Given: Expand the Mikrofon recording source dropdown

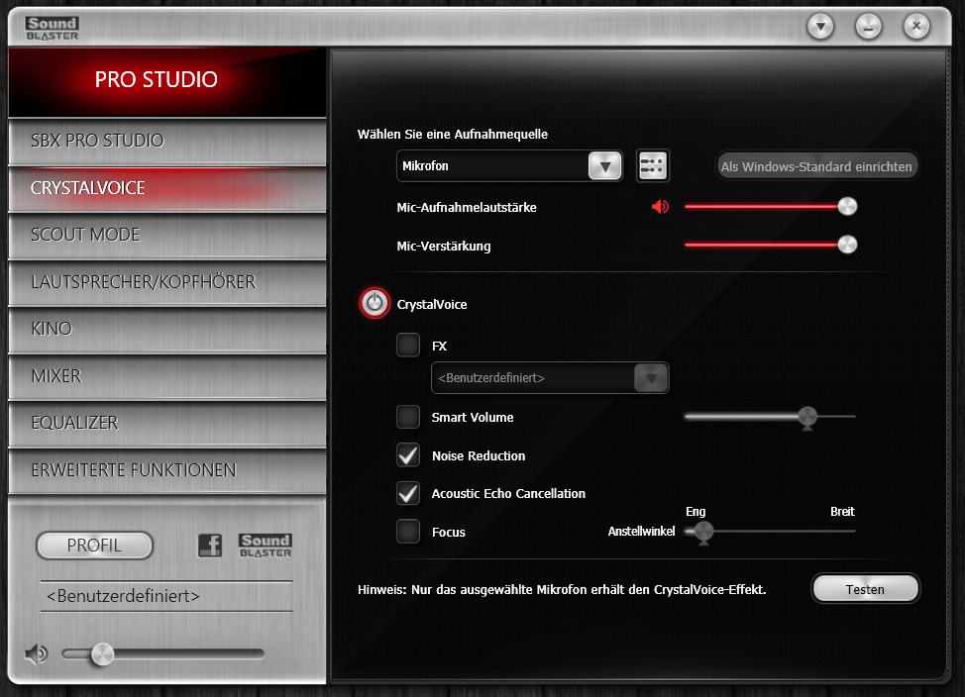Looking at the screenshot, I should (x=509, y=166).
